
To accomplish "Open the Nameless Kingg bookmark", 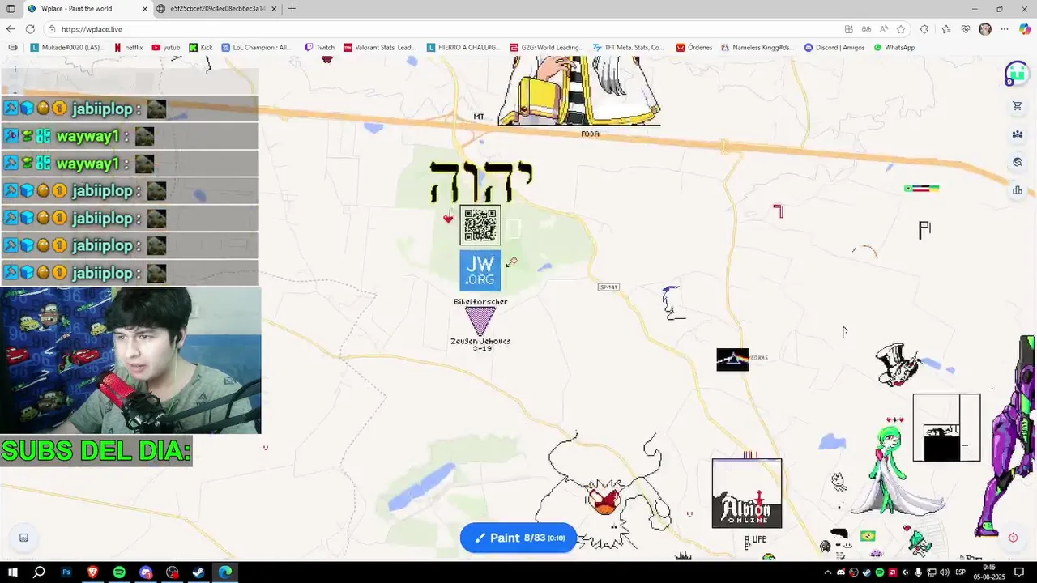I will pyautogui.click(x=757, y=48).
